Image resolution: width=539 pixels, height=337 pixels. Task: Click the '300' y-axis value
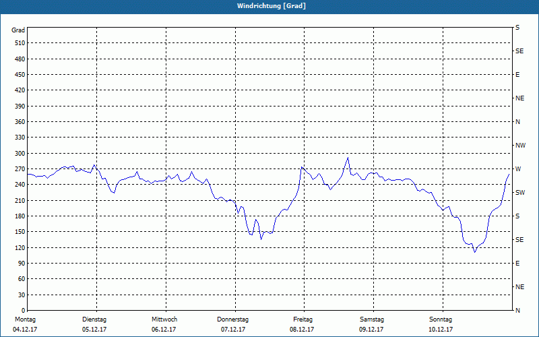(20, 154)
